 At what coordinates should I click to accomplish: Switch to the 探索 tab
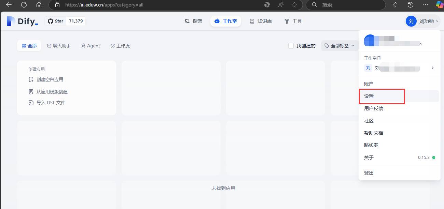[x=193, y=21]
